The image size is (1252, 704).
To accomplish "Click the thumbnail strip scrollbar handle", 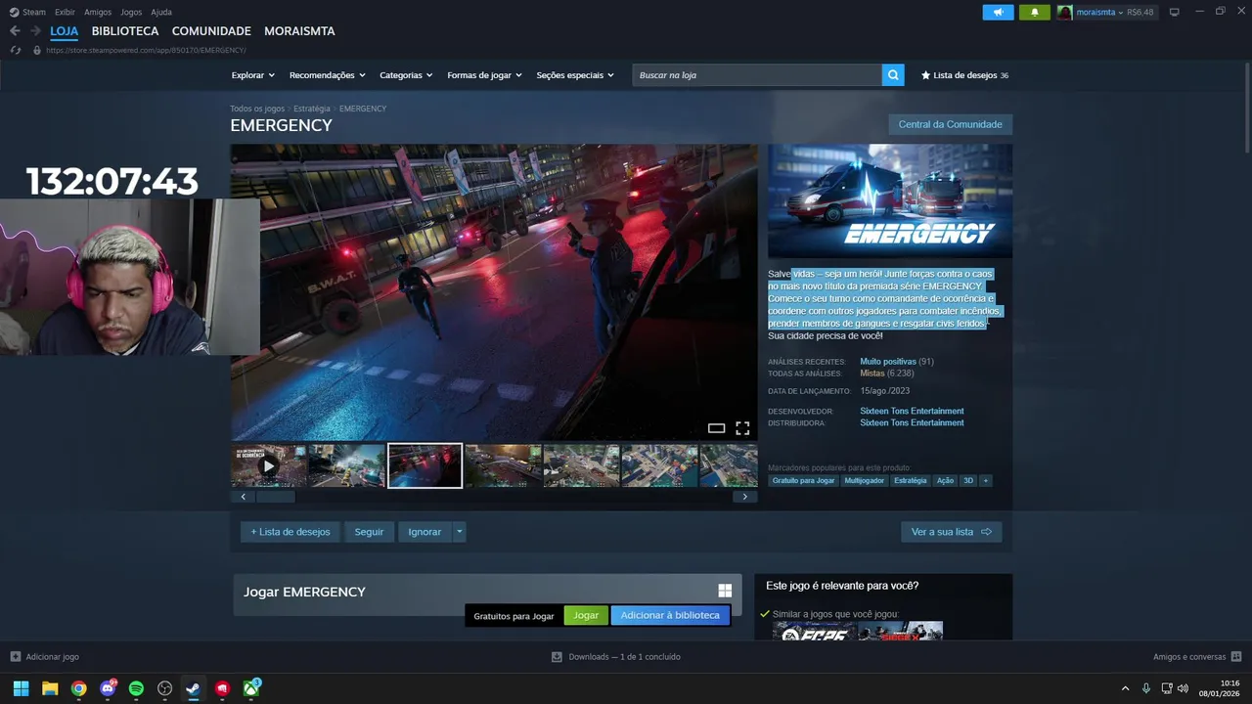I will 276,497.
